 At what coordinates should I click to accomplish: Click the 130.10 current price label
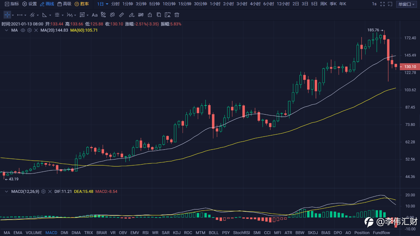coord(410,67)
